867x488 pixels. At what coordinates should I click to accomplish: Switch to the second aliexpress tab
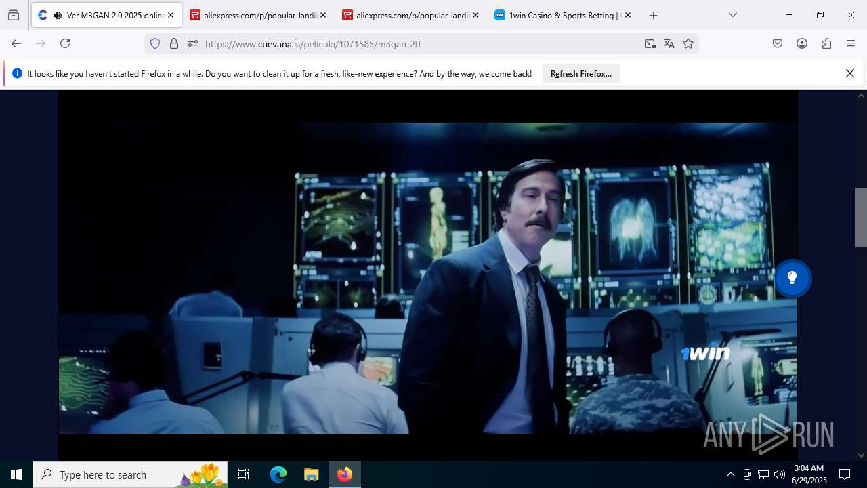(411, 15)
